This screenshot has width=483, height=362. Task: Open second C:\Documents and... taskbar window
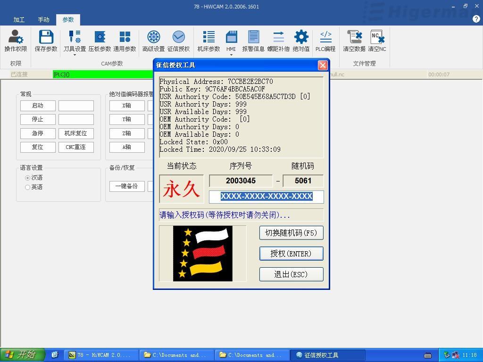click(x=252, y=355)
